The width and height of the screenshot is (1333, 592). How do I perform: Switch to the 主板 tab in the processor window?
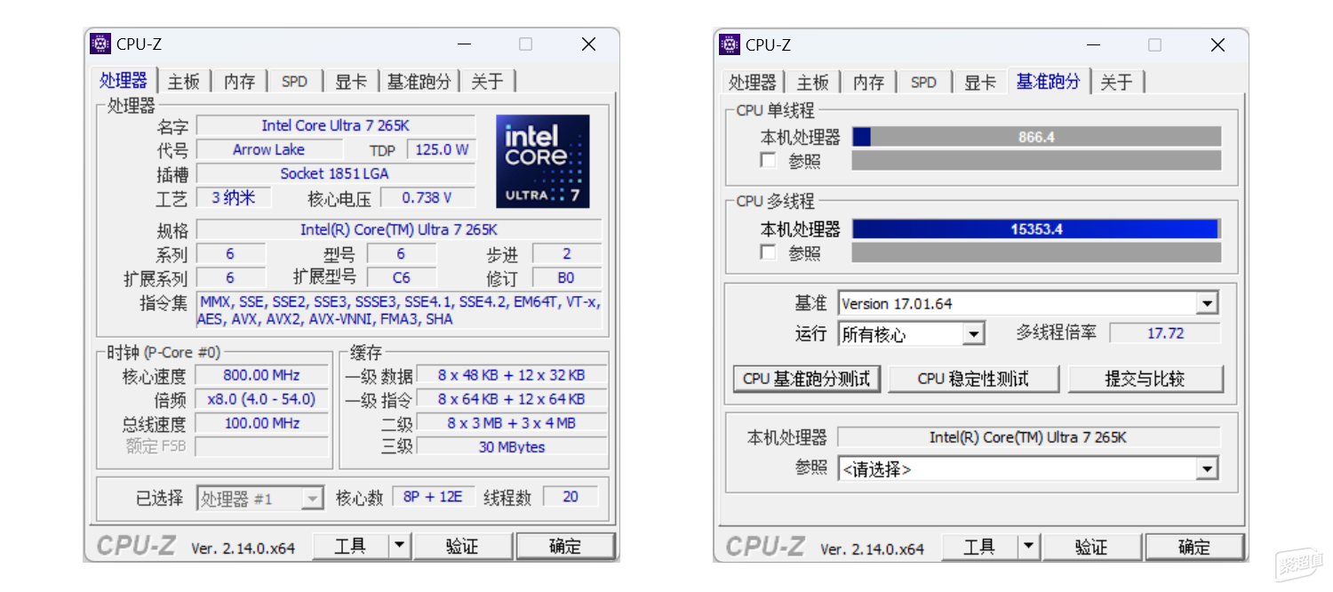[184, 82]
